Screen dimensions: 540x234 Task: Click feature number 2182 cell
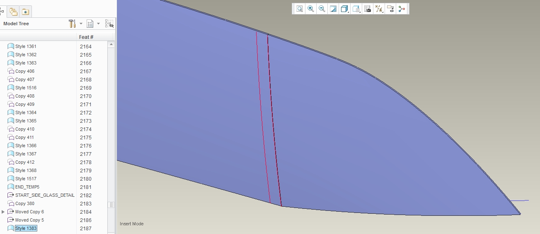click(x=86, y=195)
